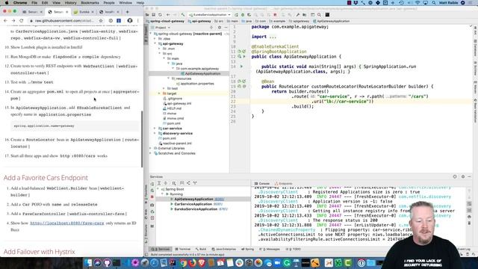
Task: Open Finder from the Dock
Action: (88, 262)
